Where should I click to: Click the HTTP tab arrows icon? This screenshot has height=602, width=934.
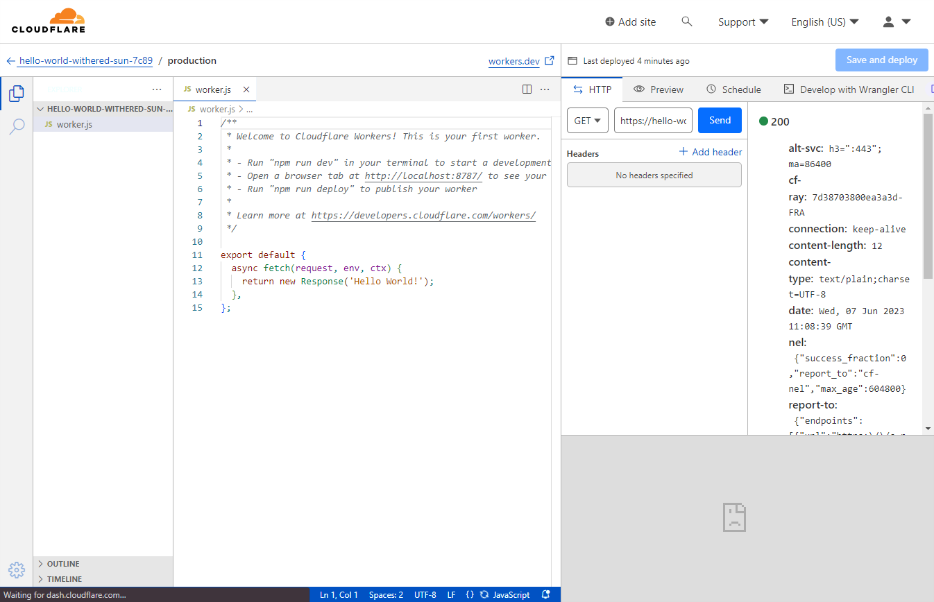[x=578, y=89]
